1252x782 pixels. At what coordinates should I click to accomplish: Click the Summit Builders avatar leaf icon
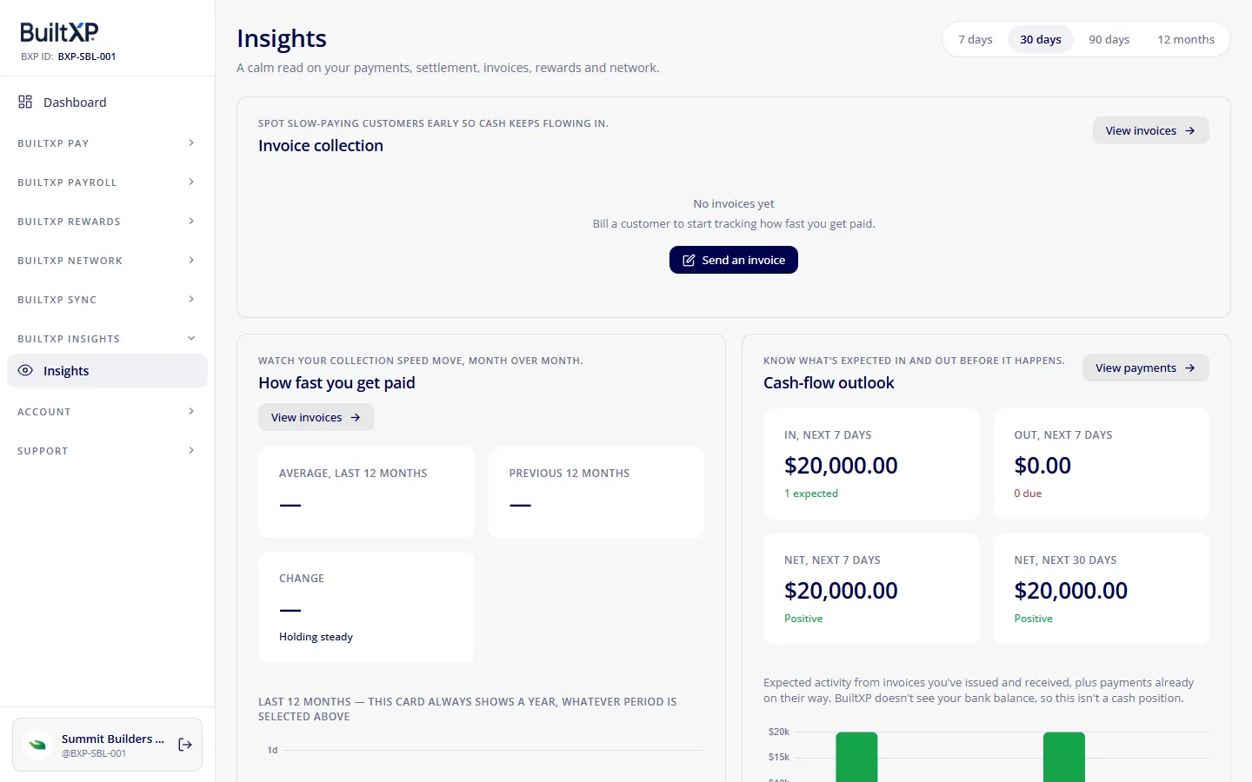(x=37, y=745)
